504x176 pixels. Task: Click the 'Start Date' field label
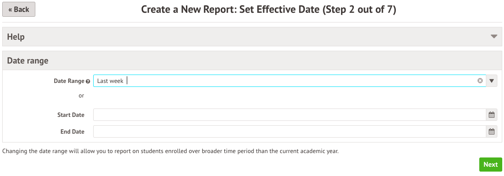tap(71, 115)
